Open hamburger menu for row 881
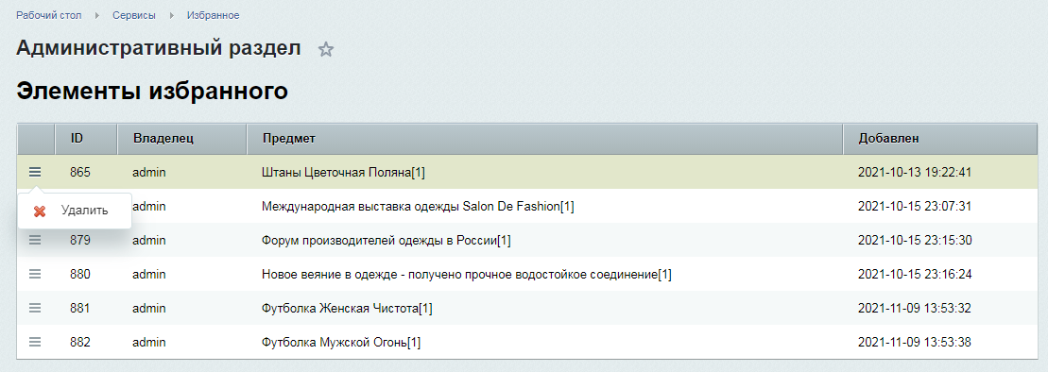The image size is (1048, 372). pos(35,308)
